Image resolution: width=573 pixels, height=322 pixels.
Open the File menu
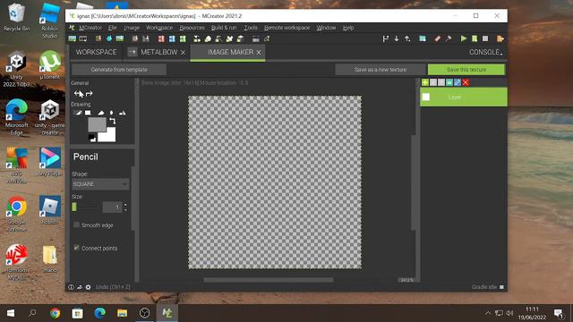pos(112,28)
